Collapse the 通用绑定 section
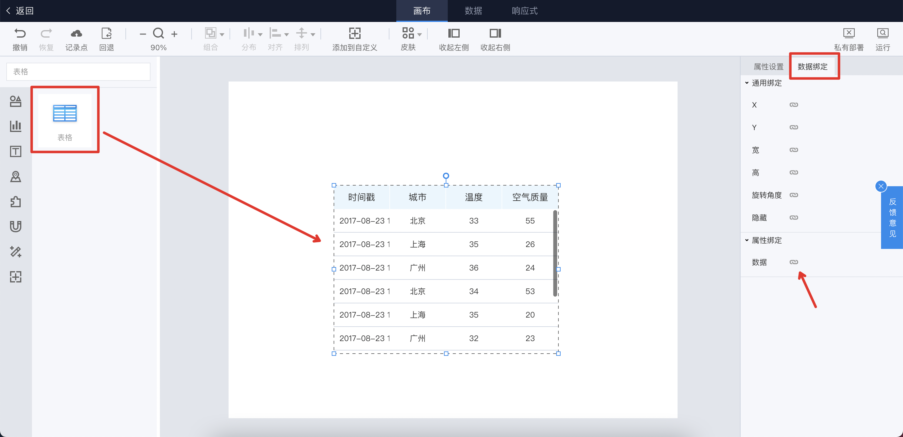The width and height of the screenshot is (903, 437). [747, 83]
